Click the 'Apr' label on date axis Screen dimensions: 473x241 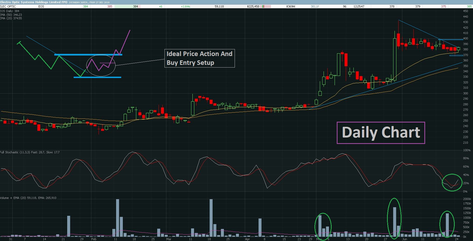click(247, 239)
